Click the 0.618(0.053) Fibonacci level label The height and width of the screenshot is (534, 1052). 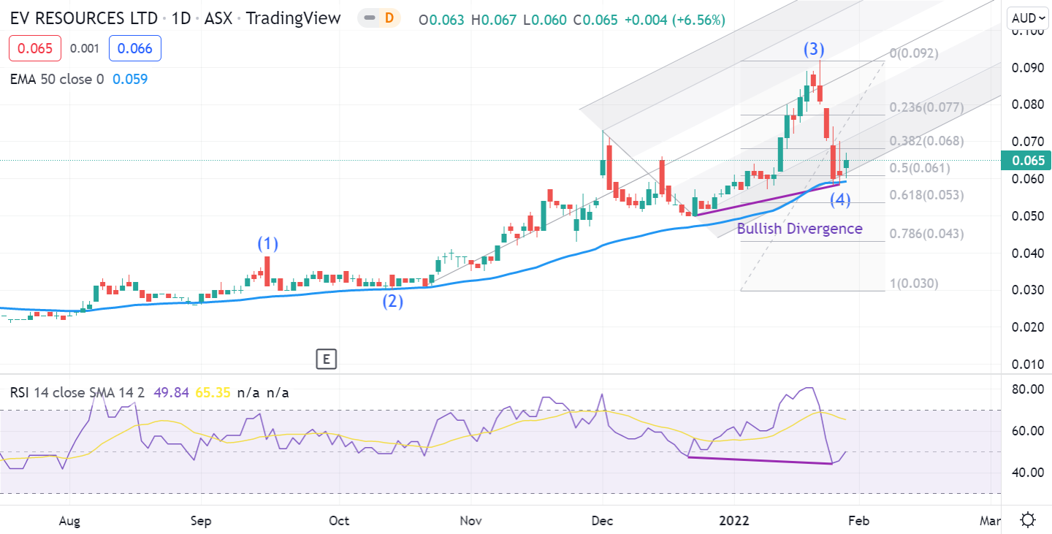[x=926, y=195]
